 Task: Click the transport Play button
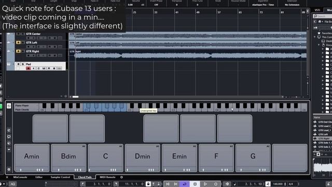[205, 184]
